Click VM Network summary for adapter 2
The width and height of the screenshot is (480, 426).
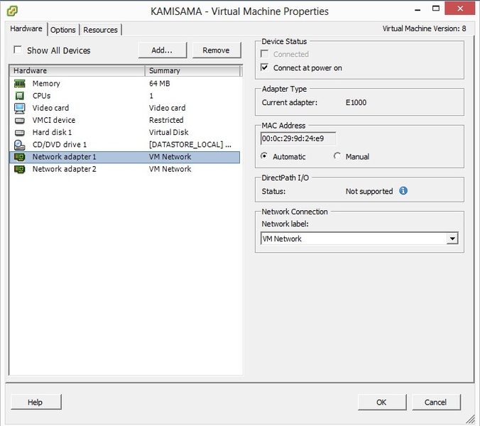tap(170, 169)
